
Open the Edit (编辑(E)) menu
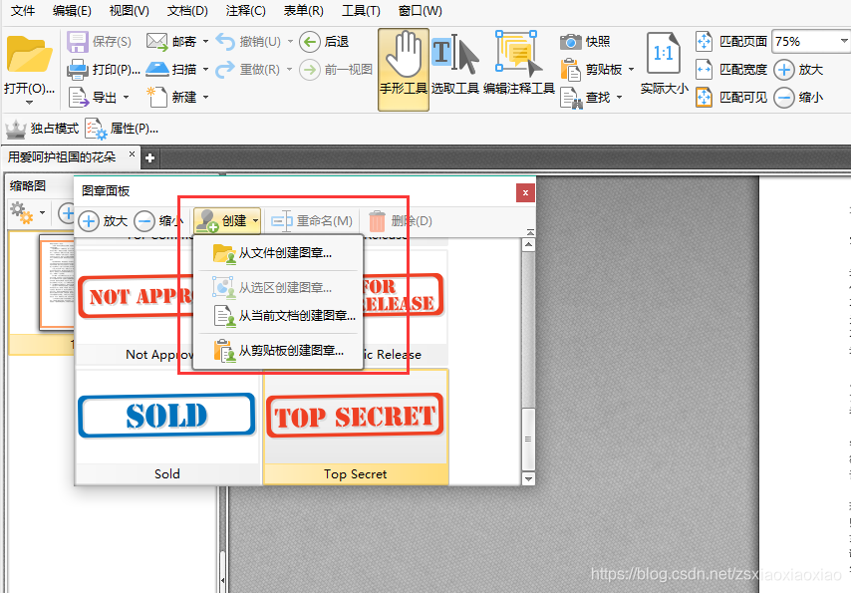pyautogui.click(x=72, y=10)
